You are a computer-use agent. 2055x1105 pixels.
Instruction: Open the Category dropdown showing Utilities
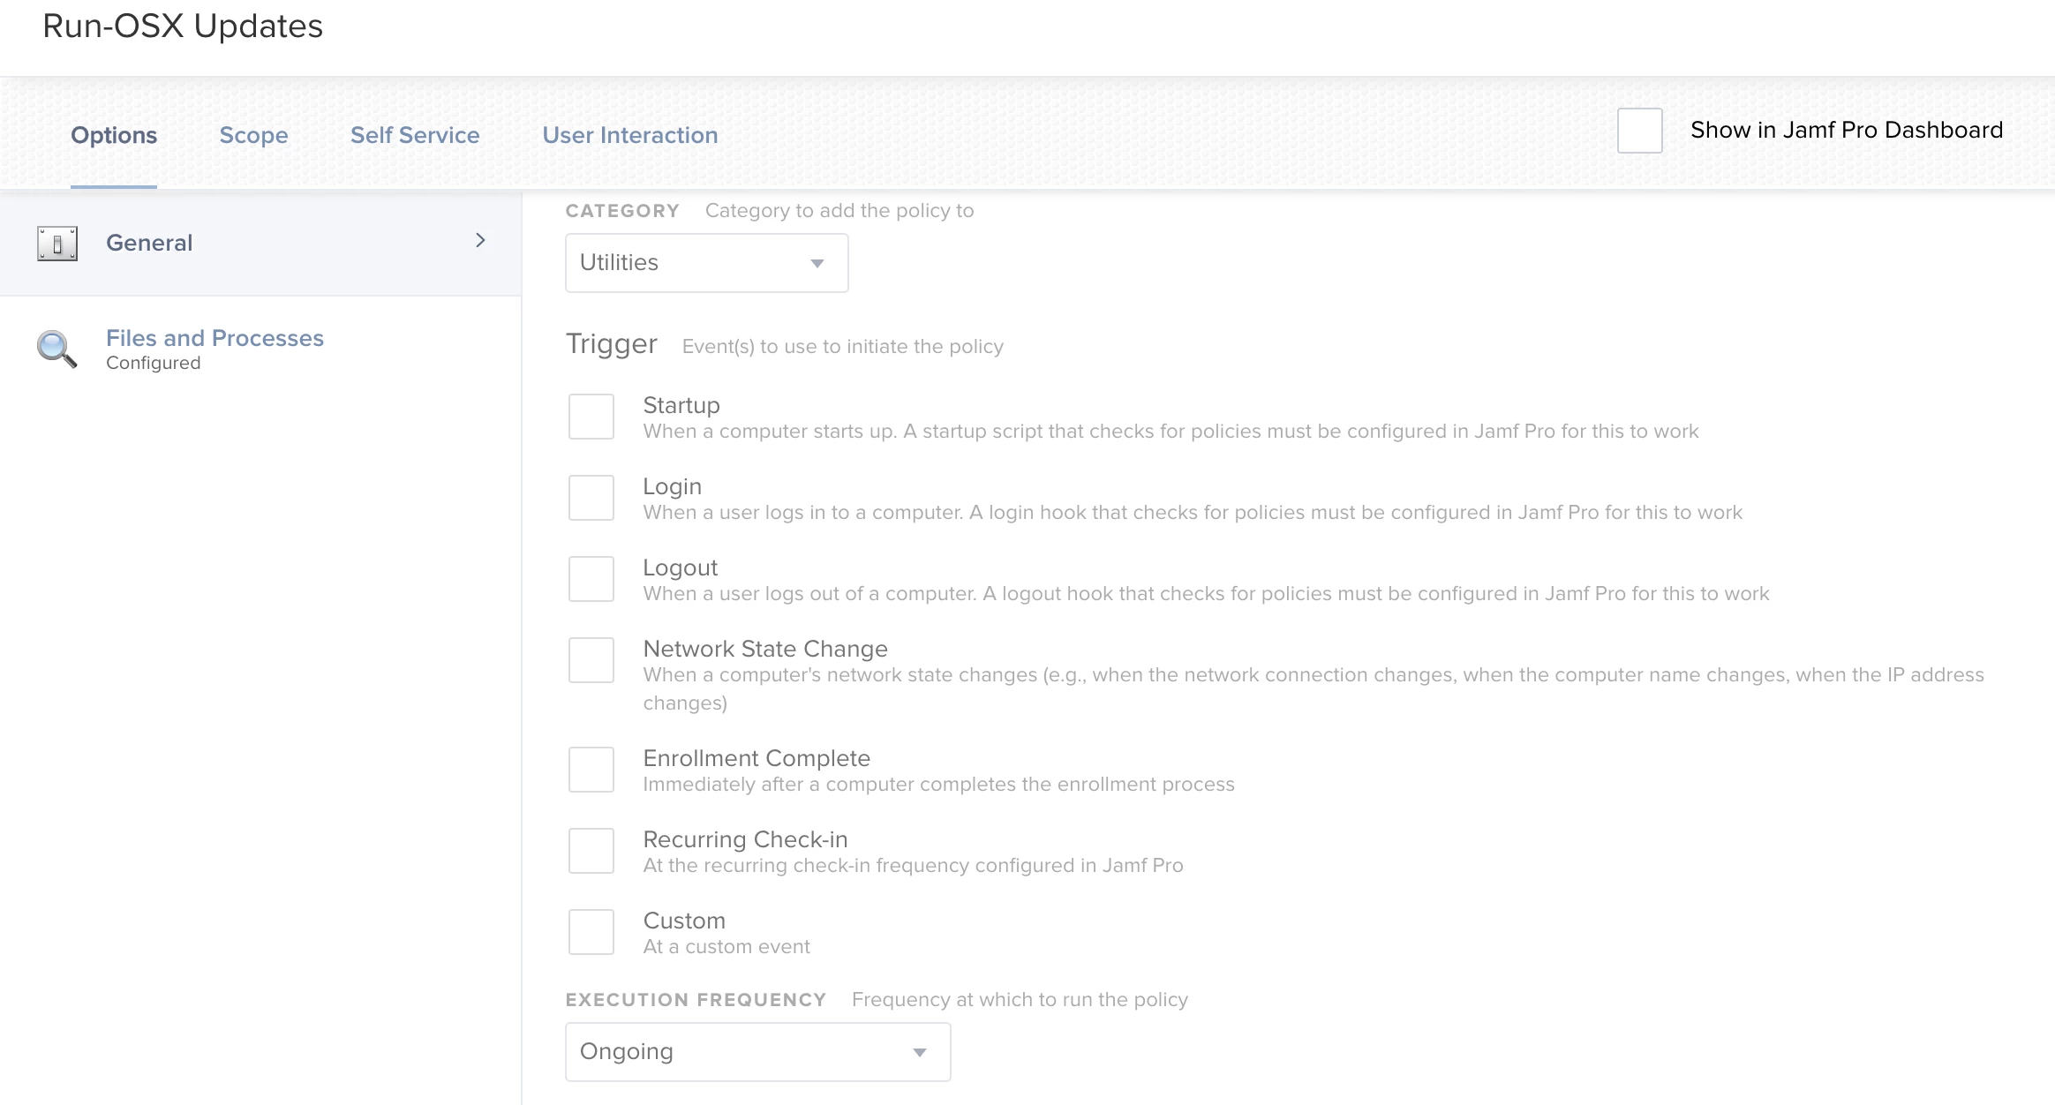(706, 263)
